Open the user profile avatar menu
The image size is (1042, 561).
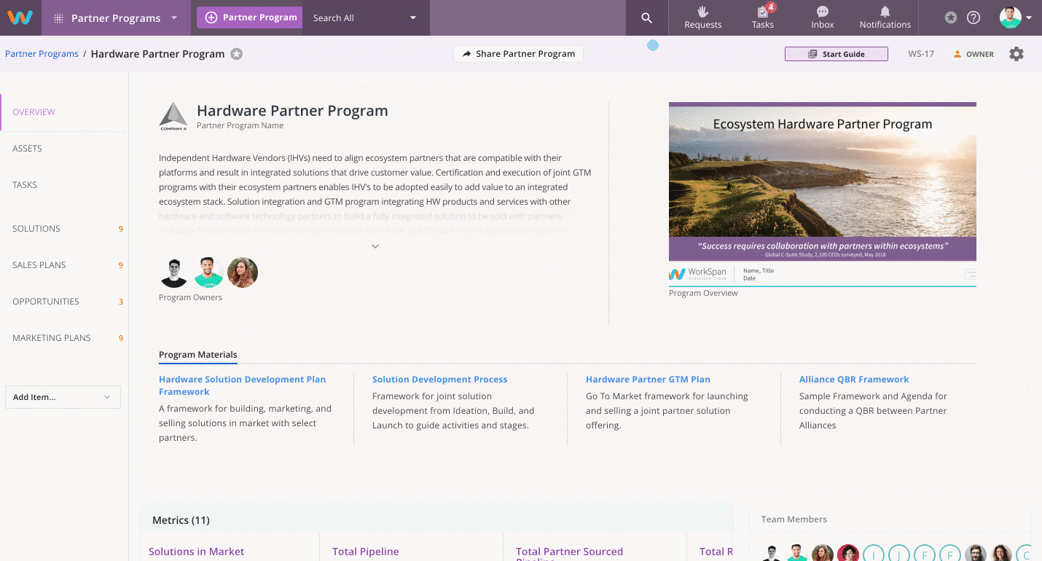[1014, 17]
